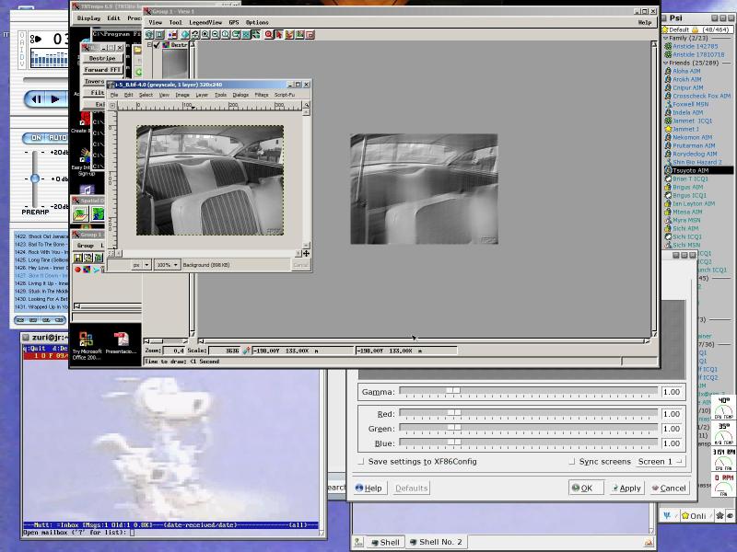
Task: Click the Gamma slider handle
Action: point(452,392)
